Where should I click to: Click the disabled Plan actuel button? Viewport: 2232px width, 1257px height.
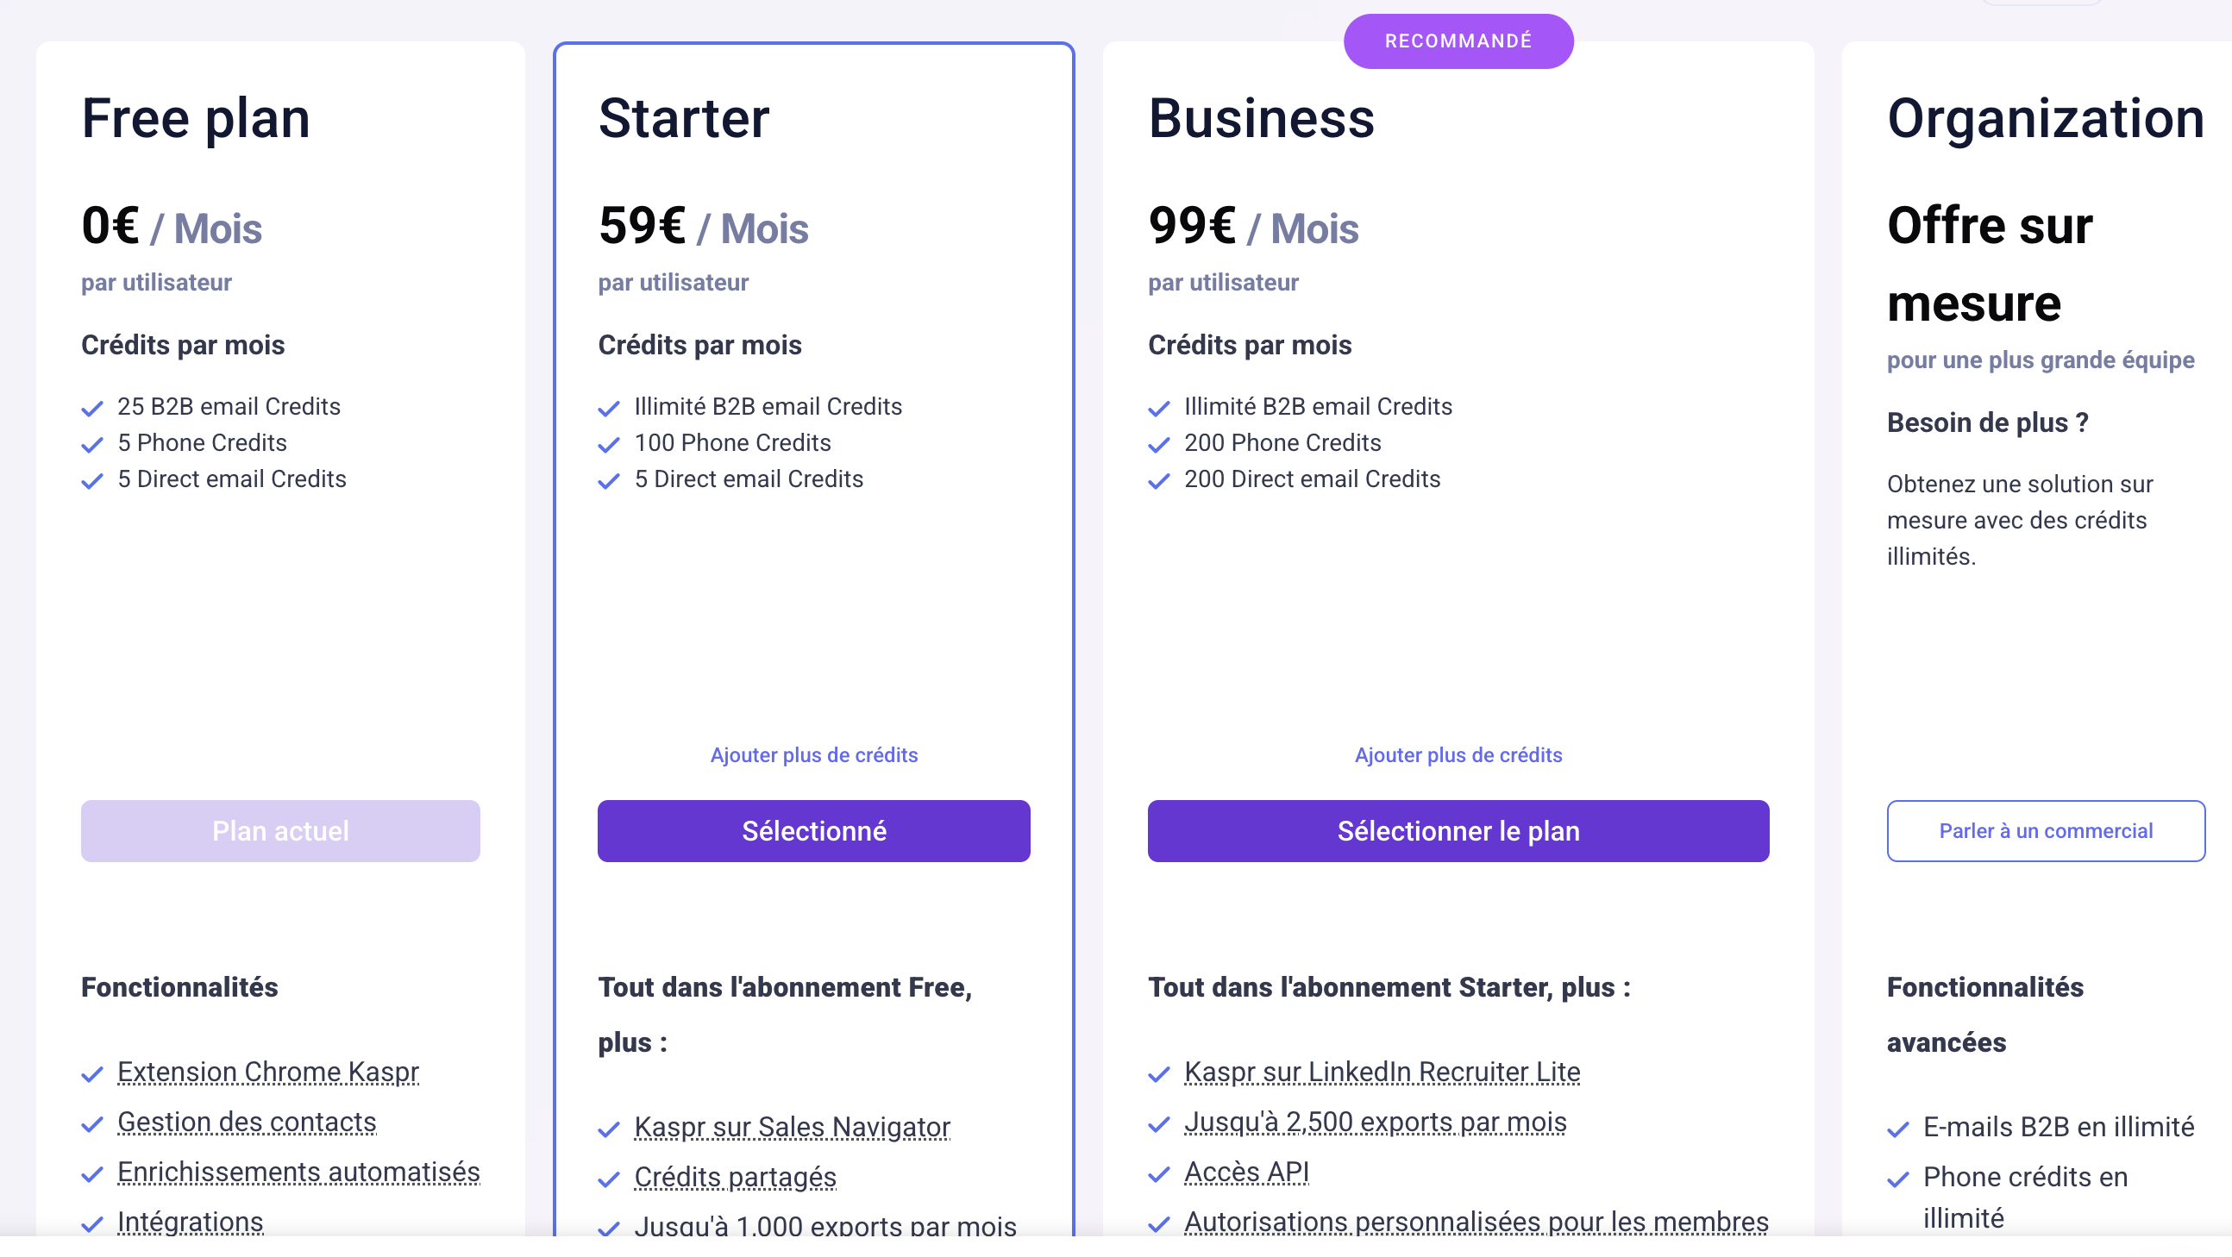pos(281,831)
